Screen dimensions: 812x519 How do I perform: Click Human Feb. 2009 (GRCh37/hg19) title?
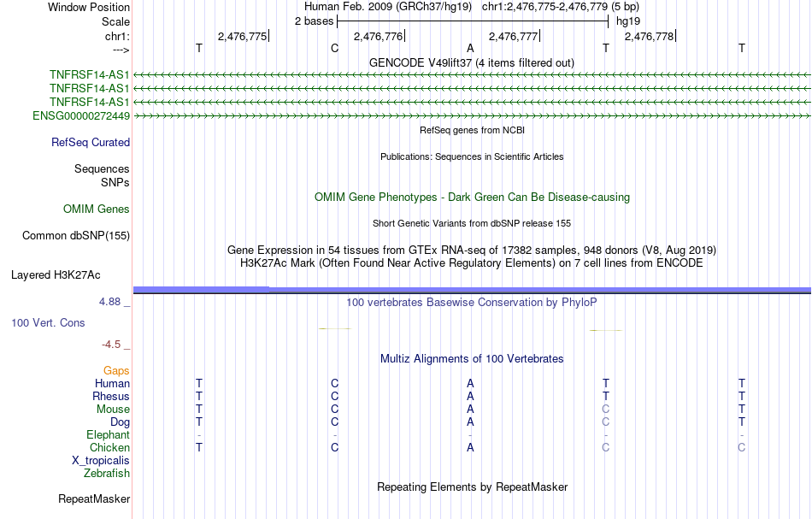[388, 7]
